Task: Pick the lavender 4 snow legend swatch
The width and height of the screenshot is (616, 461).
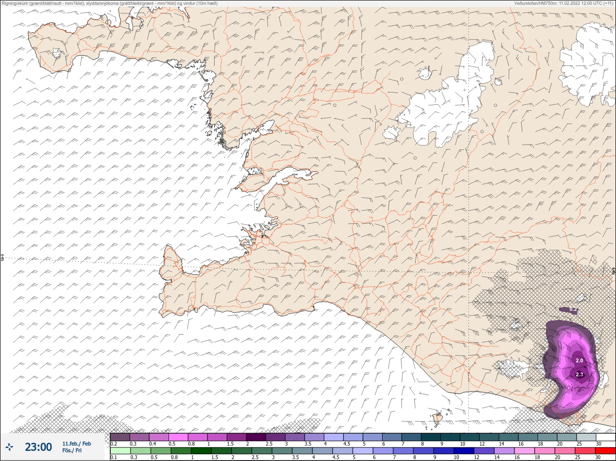Action: (334, 437)
